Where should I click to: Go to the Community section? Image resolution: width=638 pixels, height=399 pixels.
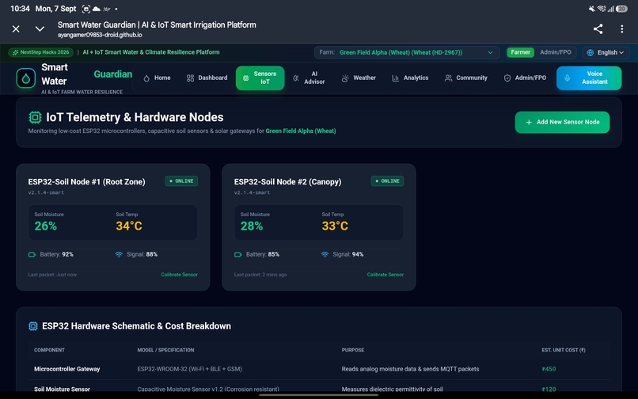[x=466, y=78]
